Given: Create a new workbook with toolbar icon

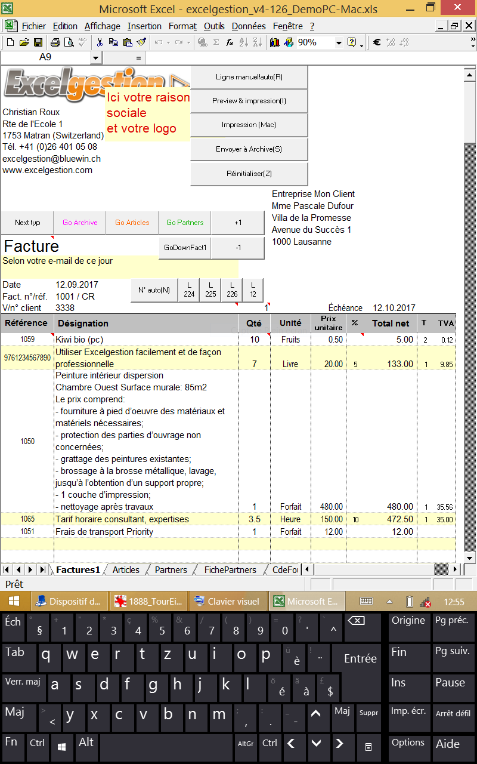Looking at the screenshot, I should [10, 42].
